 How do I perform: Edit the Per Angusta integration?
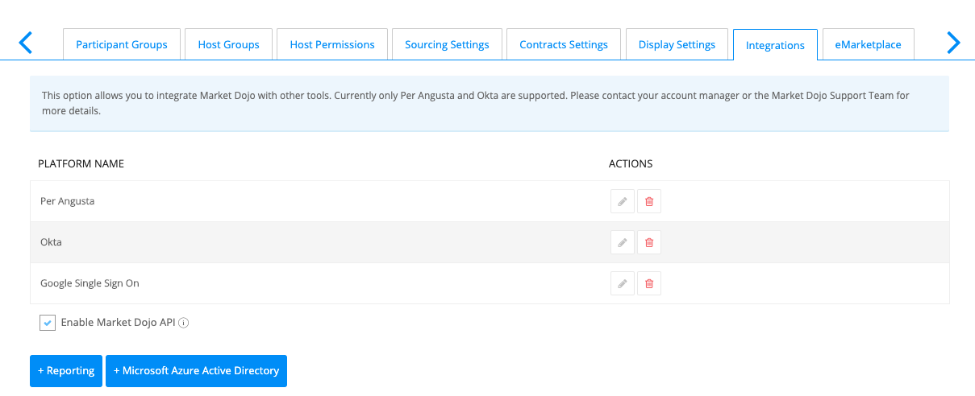(622, 201)
